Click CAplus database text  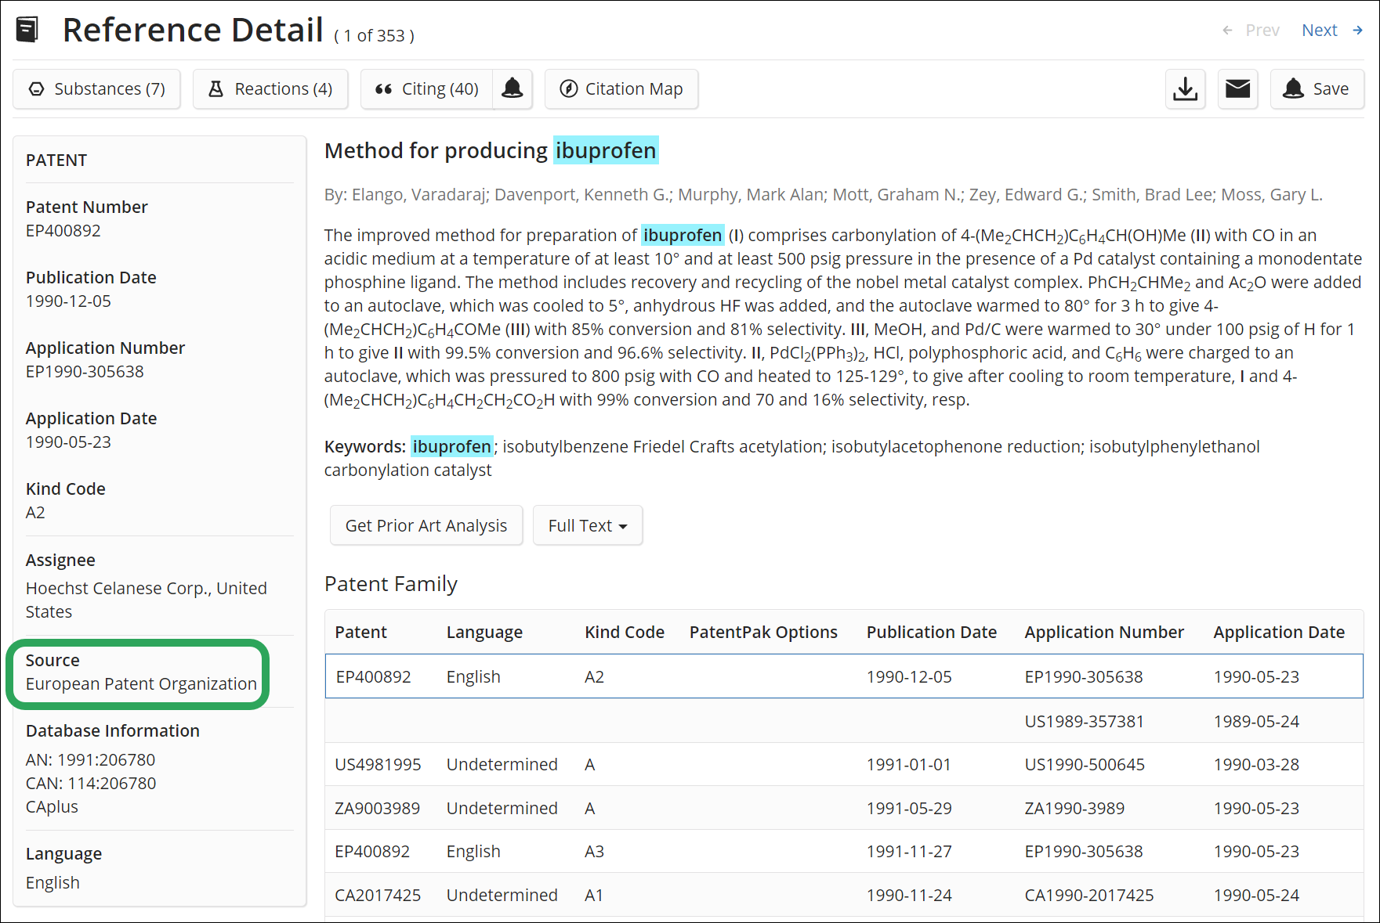coord(52,806)
